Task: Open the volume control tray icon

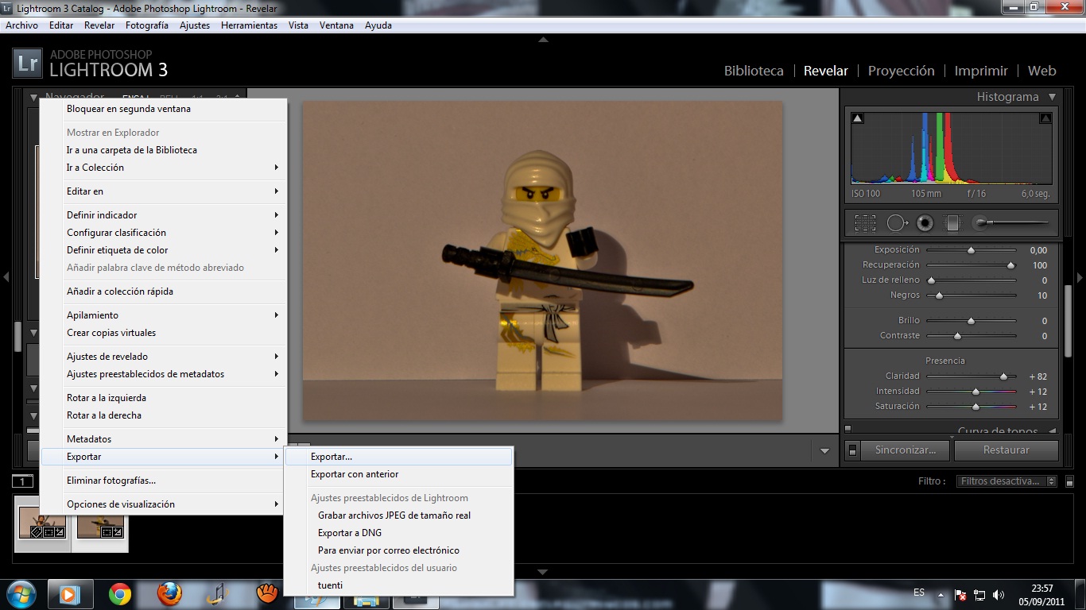Action: [x=999, y=595]
